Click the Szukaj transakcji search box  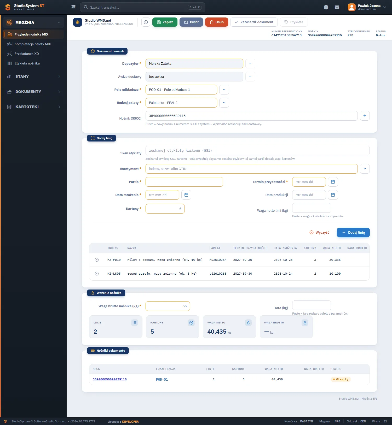click(143, 7)
